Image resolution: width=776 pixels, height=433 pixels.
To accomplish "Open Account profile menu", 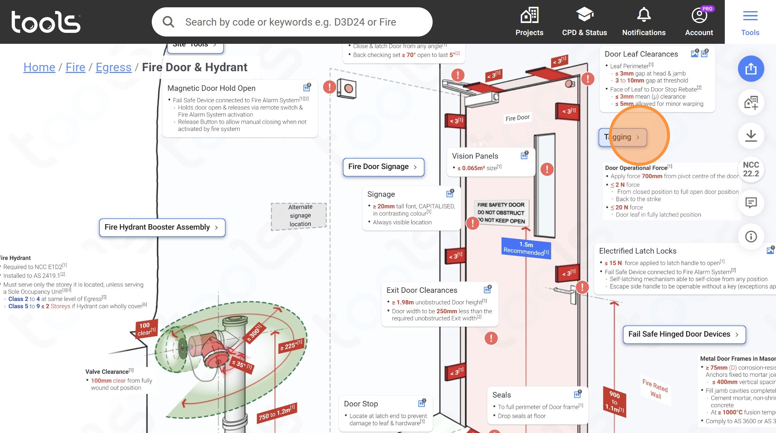I will pos(699,22).
